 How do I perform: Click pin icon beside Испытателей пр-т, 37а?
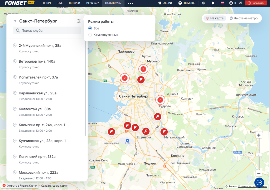15,77
